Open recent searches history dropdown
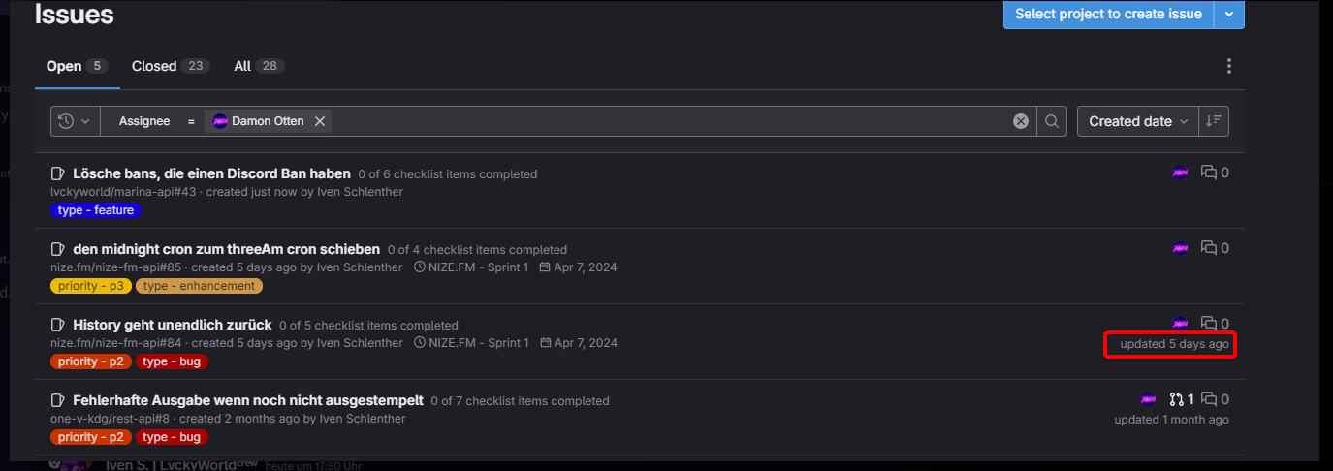 pos(74,121)
